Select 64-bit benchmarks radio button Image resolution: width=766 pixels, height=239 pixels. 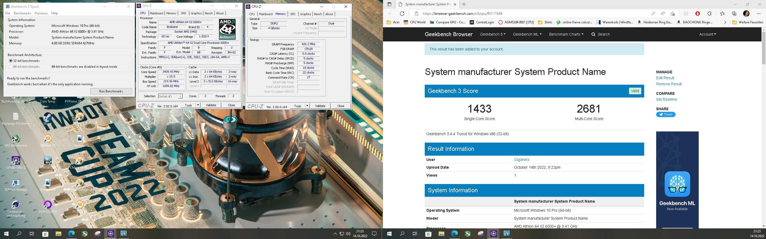coord(11,66)
